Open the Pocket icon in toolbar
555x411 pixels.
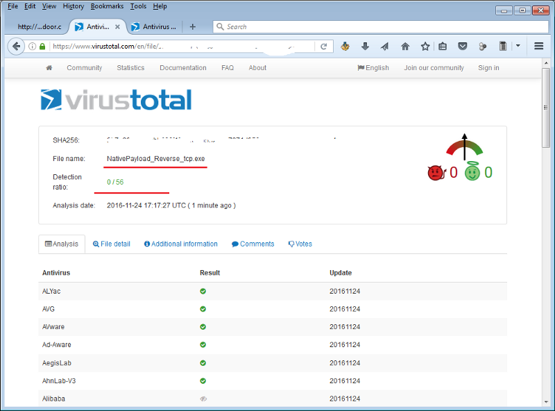tap(463, 47)
